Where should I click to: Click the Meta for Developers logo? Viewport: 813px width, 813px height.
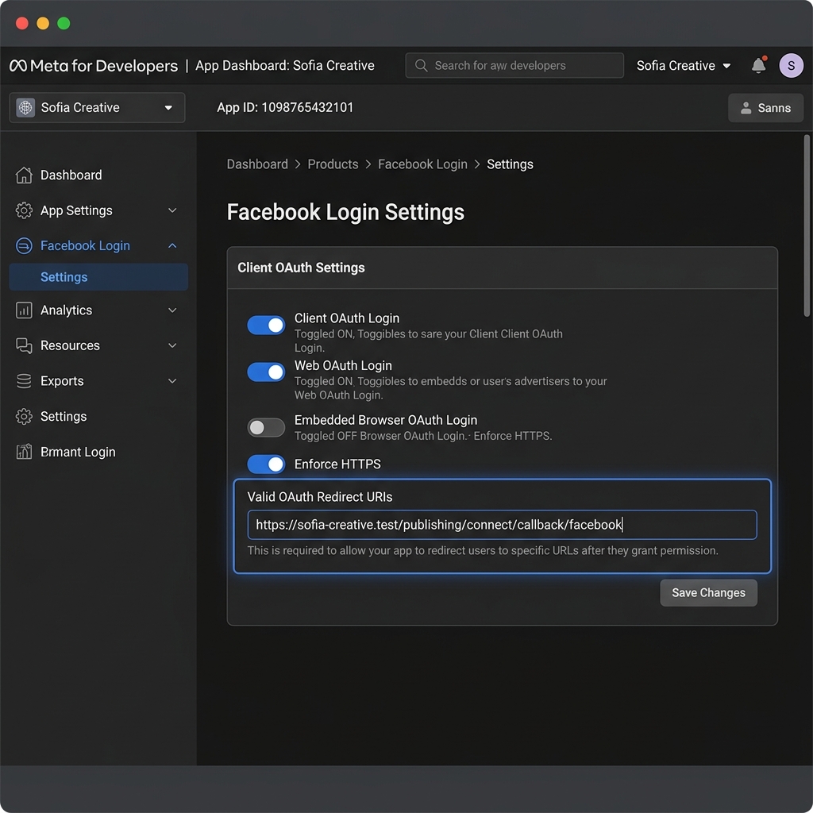pos(93,66)
